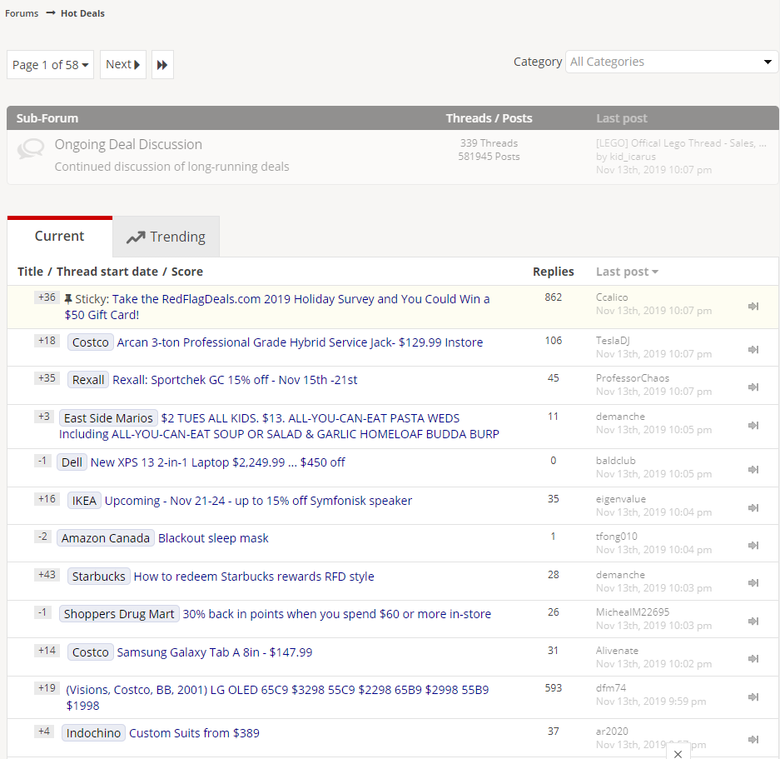Jump to last post in IKEA Symfonisk thread
This screenshot has width=780, height=759.
tap(753, 508)
